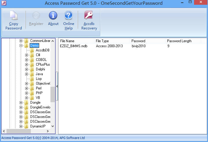Collapse the left panel with splitter arrow
208x142 pixels.
click(57, 86)
